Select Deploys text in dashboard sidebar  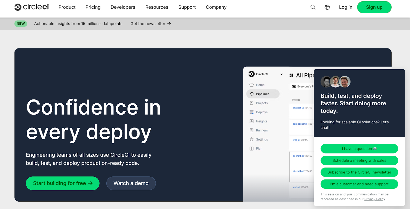coord(262,112)
